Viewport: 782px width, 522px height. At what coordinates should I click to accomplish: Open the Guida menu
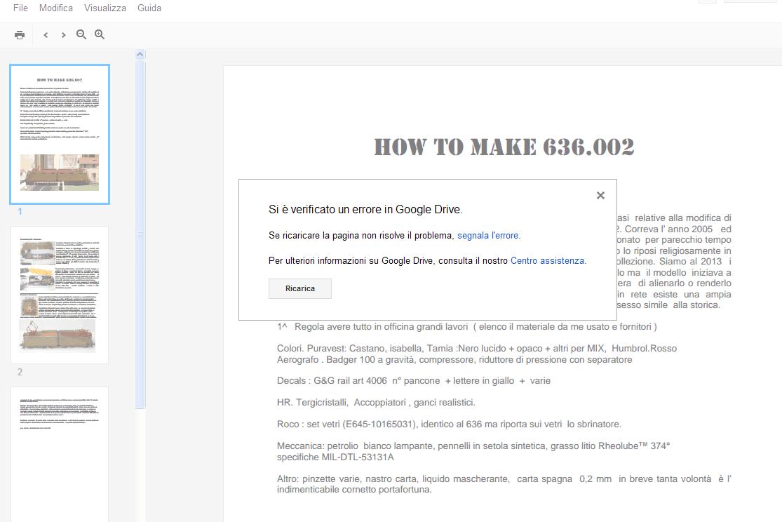coord(149,8)
